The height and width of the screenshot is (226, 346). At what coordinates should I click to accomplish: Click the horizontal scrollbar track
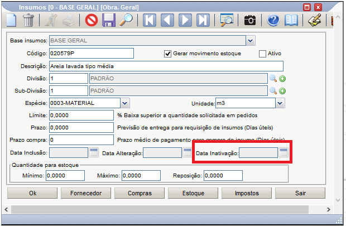click(160, 209)
